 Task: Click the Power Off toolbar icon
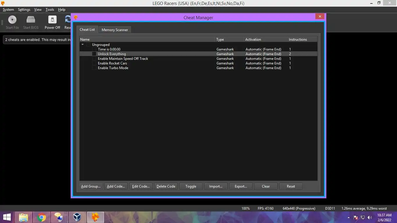coord(52,20)
